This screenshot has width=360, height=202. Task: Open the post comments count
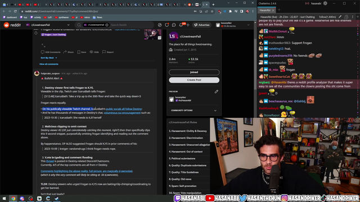point(51,52)
